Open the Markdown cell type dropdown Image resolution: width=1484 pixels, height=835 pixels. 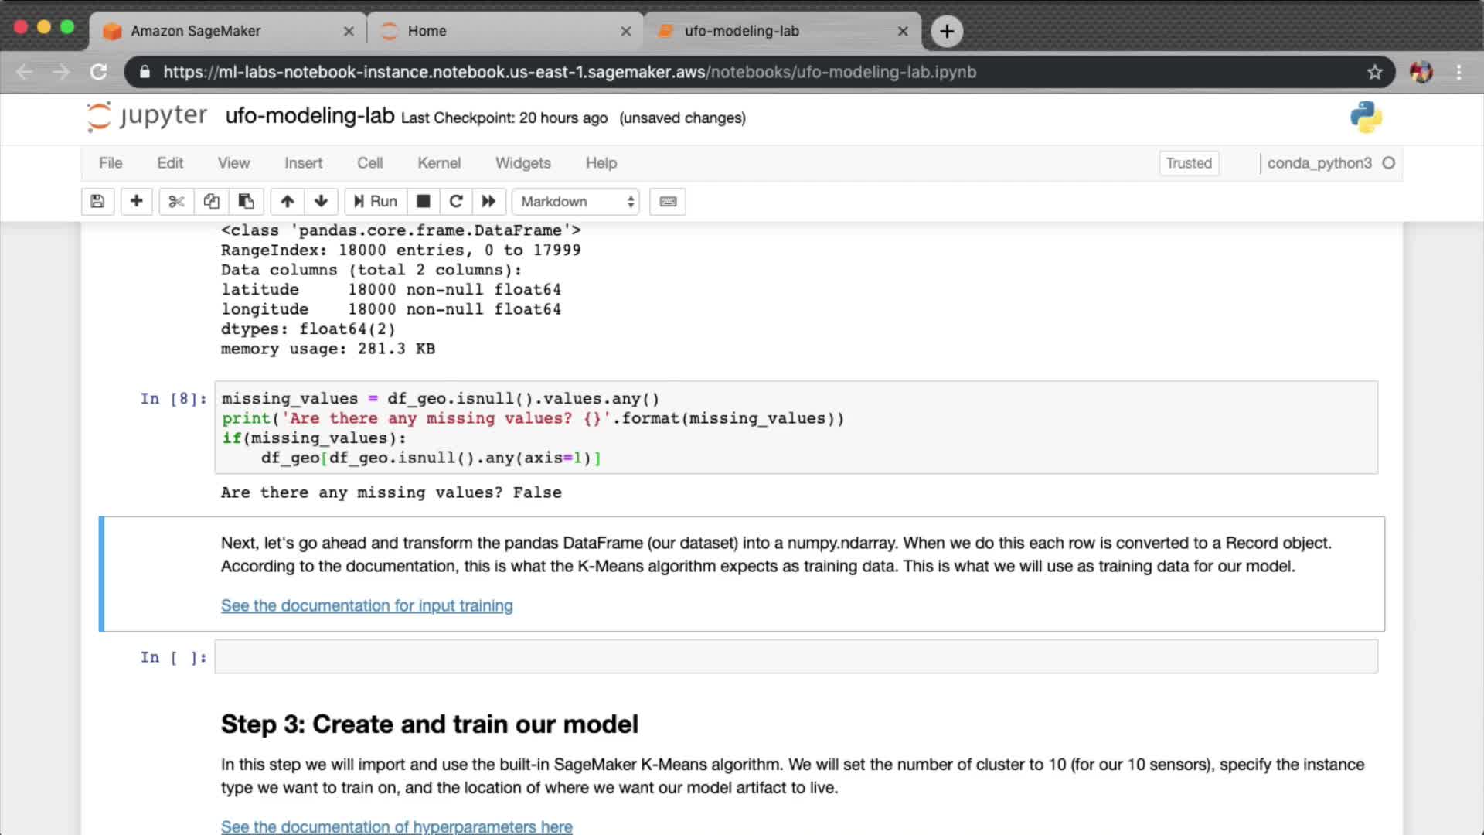point(576,202)
